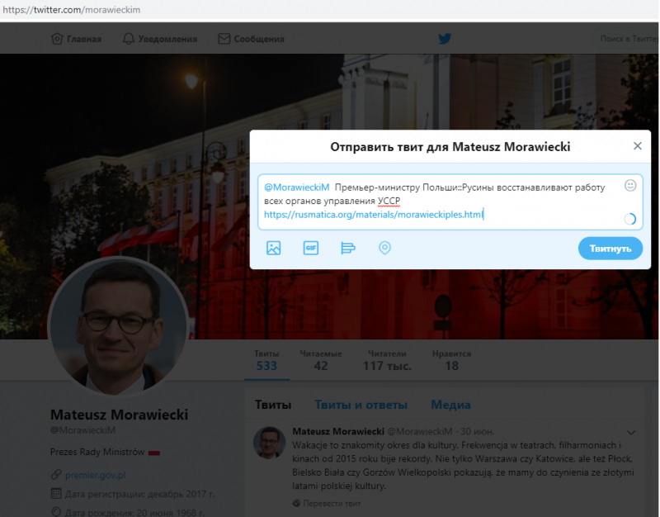Click the browser address bar URL
This screenshot has height=517, width=660.
pos(72,10)
